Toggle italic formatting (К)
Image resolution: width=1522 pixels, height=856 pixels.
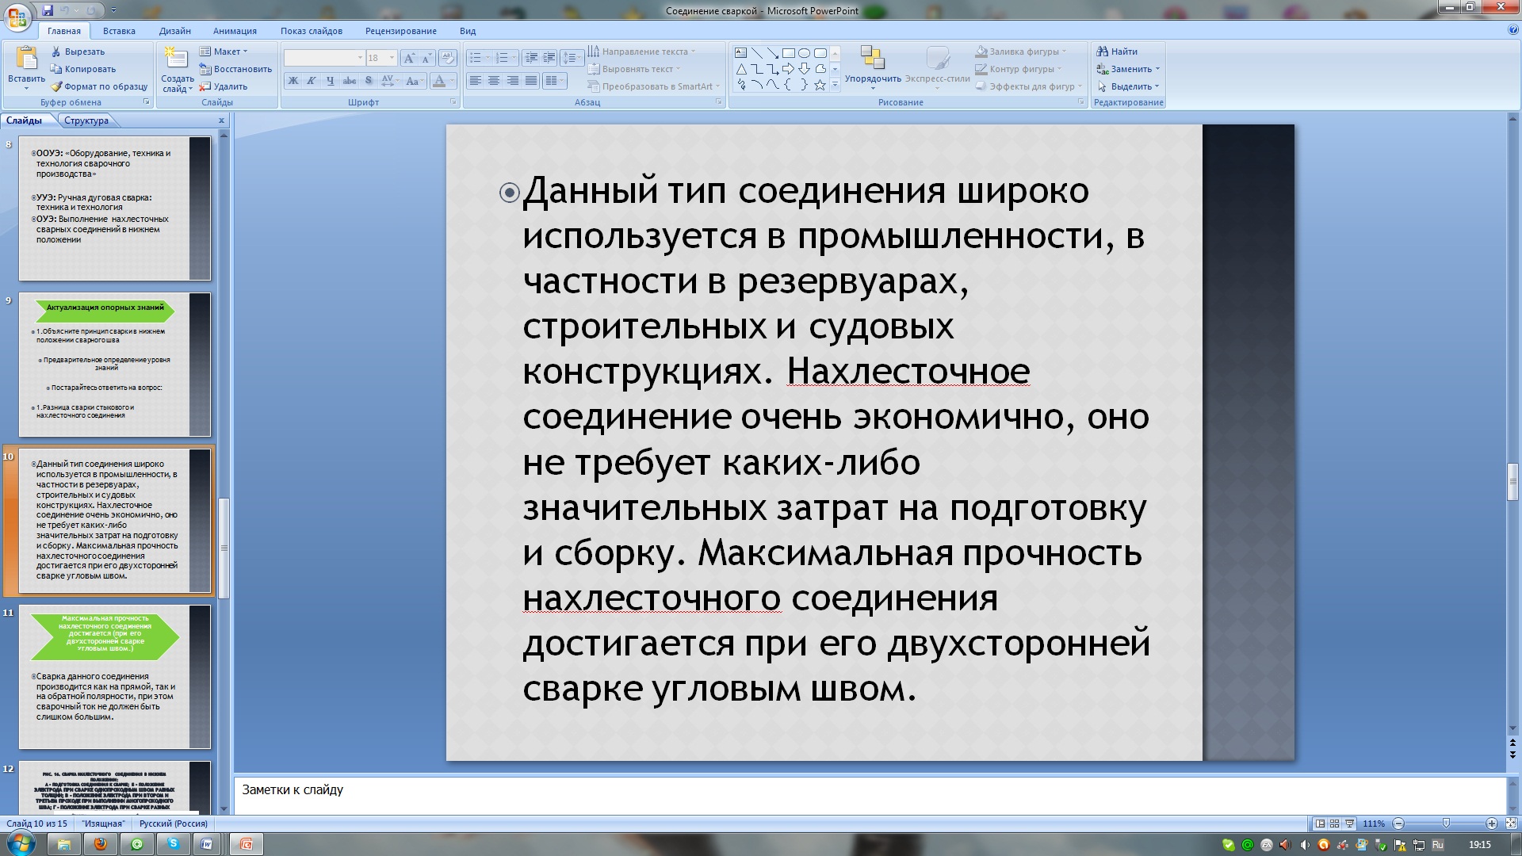pos(312,81)
